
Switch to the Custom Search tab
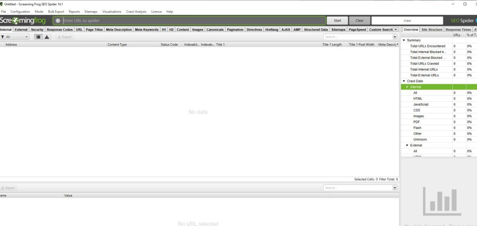(x=381, y=29)
